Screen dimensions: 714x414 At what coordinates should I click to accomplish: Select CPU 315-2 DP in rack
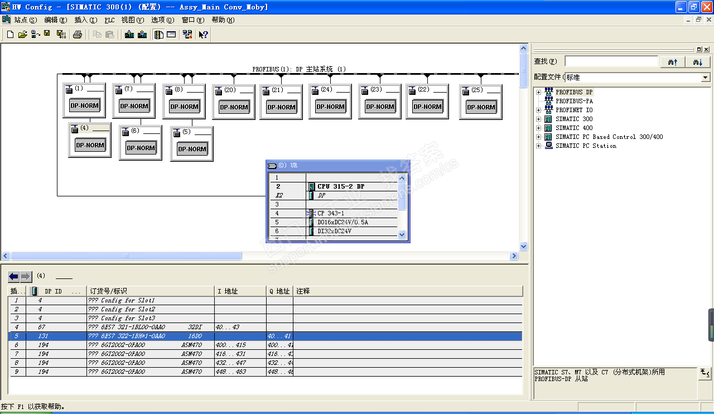341,186
